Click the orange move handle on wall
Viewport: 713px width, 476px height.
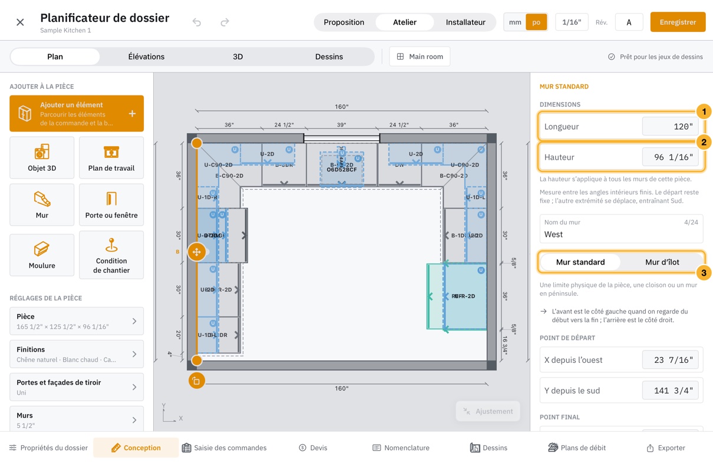pyautogui.click(x=197, y=252)
